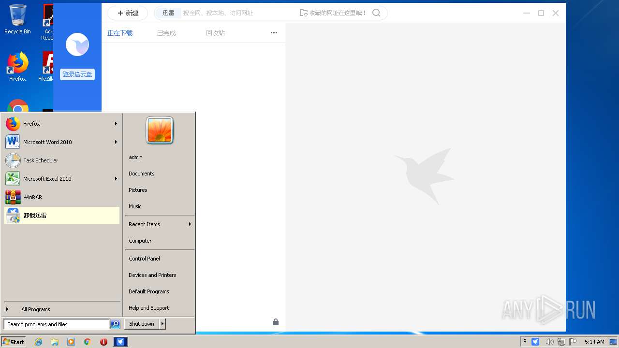Image resolution: width=619 pixels, height=348 pixels.
Task: Click the Xunlei taskbar button
Action: (120, 342)
